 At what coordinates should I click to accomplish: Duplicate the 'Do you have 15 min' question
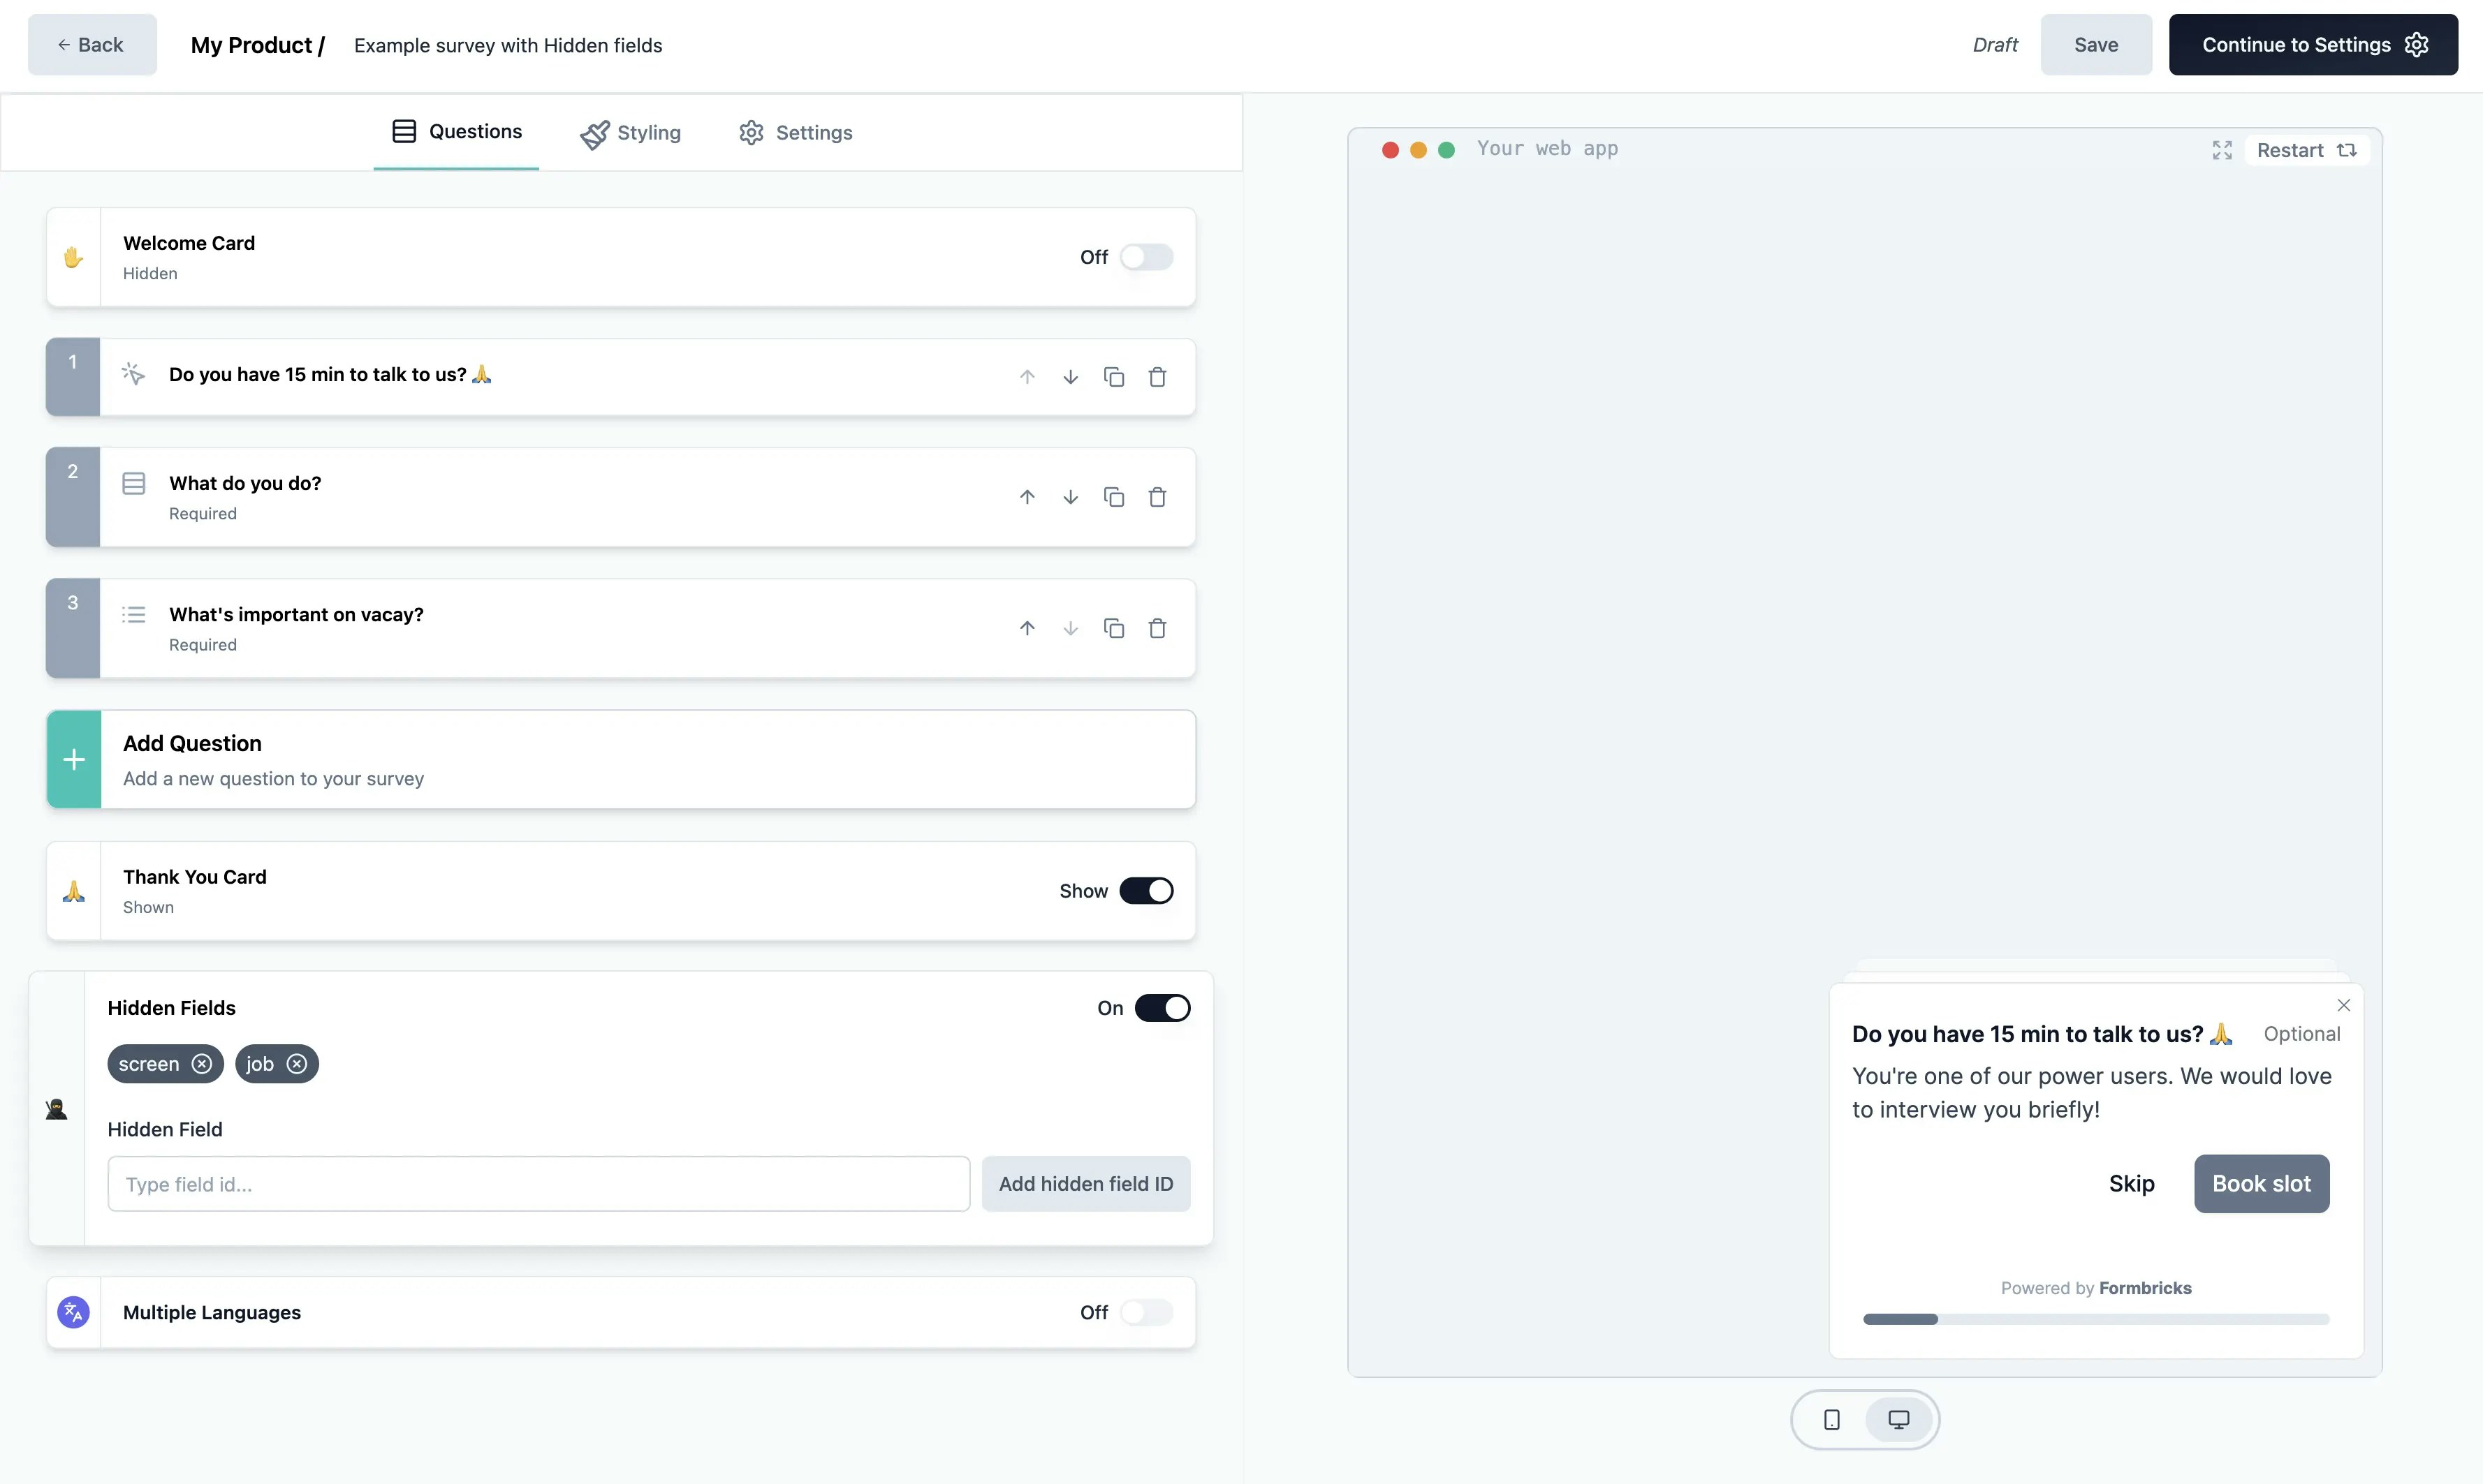point(1113,377)
